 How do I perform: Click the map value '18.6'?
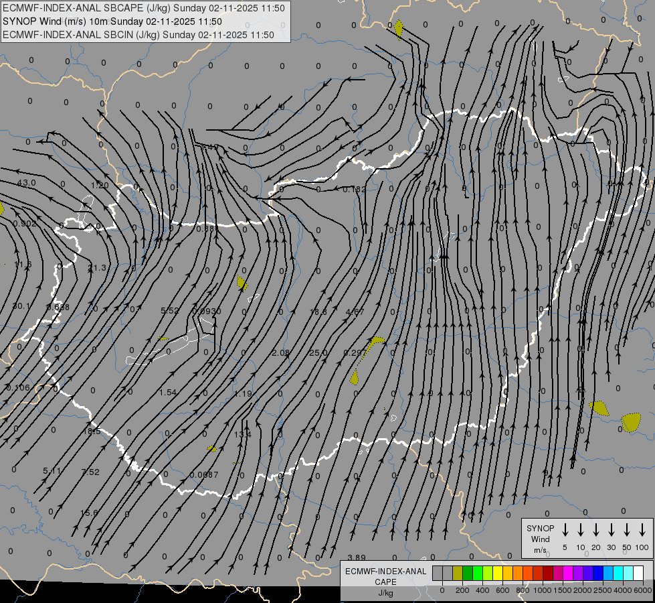pyautogui.click(x=318, y=312)
